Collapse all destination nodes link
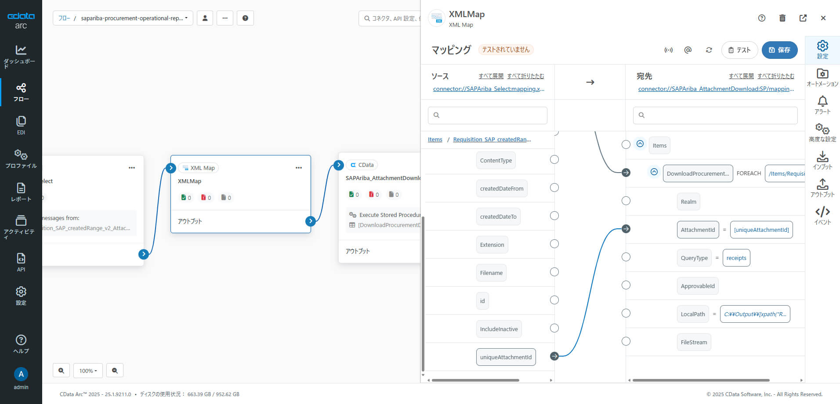 pyautogui.click(x=776, y=76)
